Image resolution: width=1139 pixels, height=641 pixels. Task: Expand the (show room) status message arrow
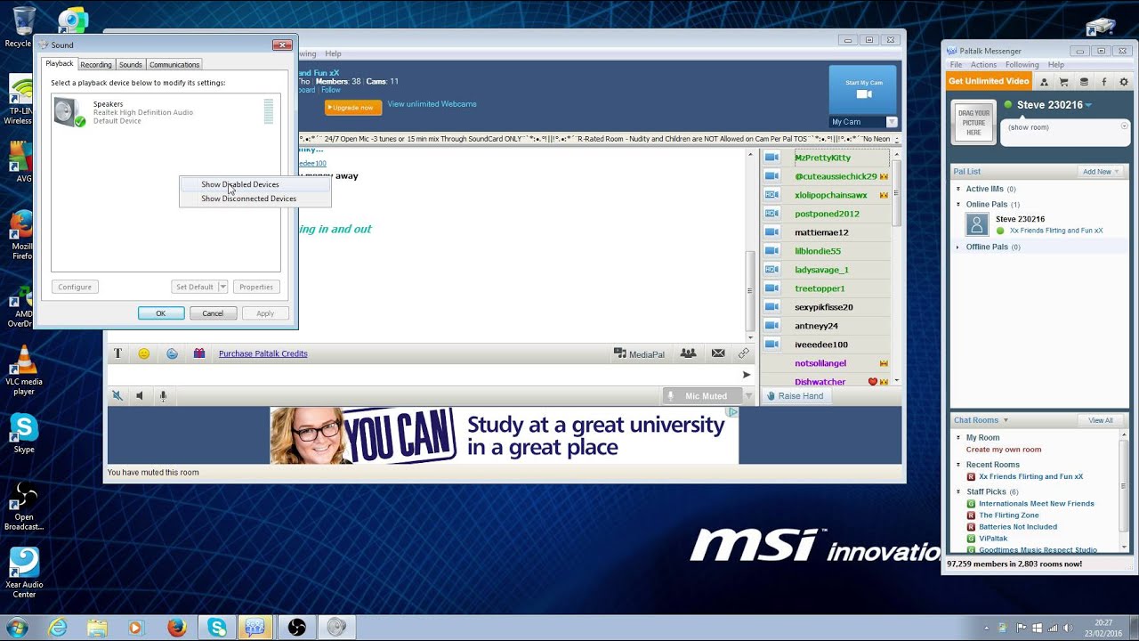click(1124, 126)
